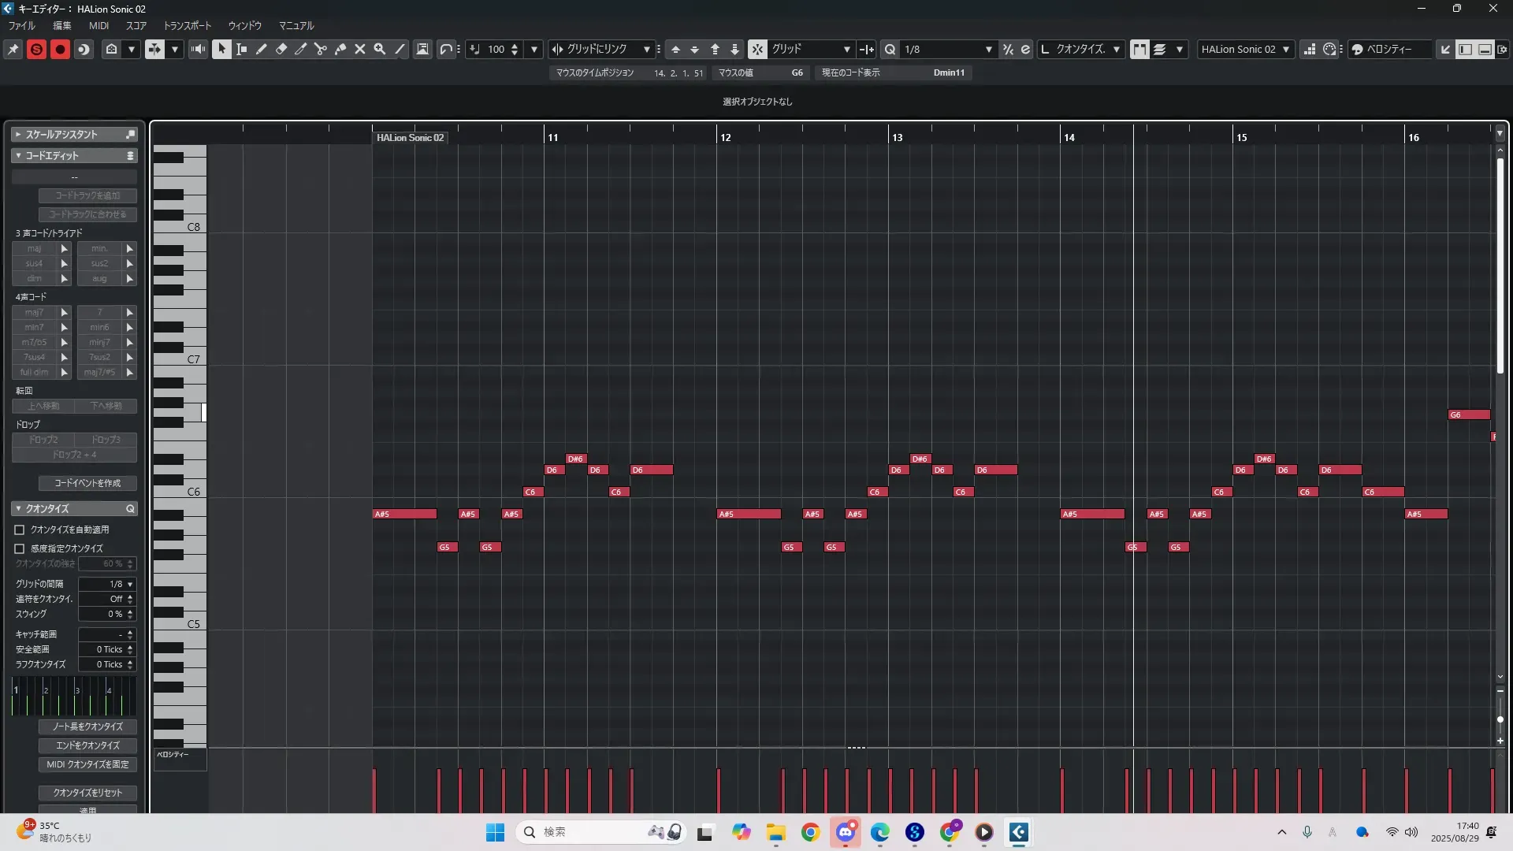Click the Create Chord Events button
This screenshot has width=1513, height=851.
pyautogui.click(x=87, y=483)
